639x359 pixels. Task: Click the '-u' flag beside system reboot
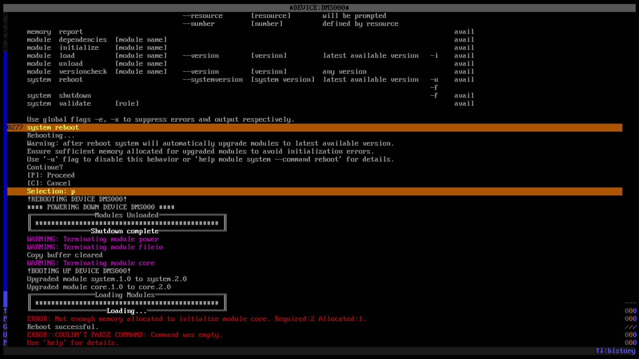434,80
